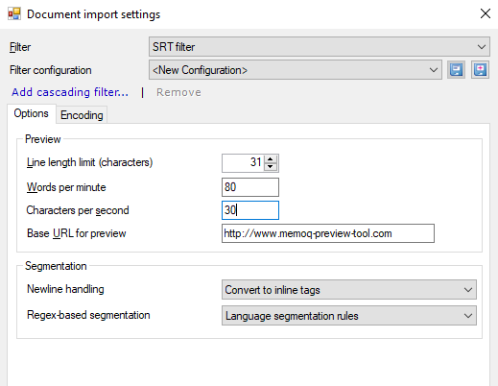This screenshot has height=386, width=498.
Task: Close the Document import settings dialog
Action: tap(486, 13)
